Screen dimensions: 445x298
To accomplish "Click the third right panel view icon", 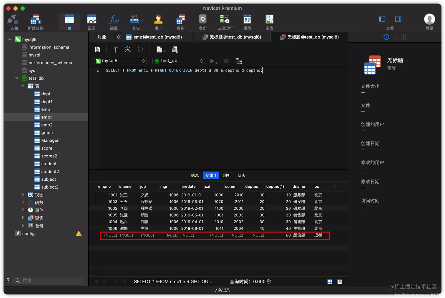I will point(404,37).
